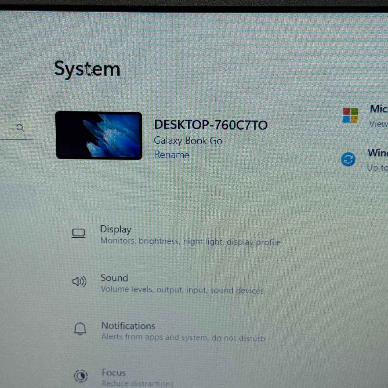Click the 'Volume levels, output, input' description

pyautogui.click(x=182, y=290)
